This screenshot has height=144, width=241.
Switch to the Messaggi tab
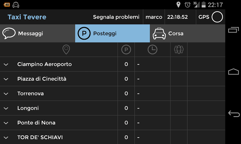tap(37, 33)
